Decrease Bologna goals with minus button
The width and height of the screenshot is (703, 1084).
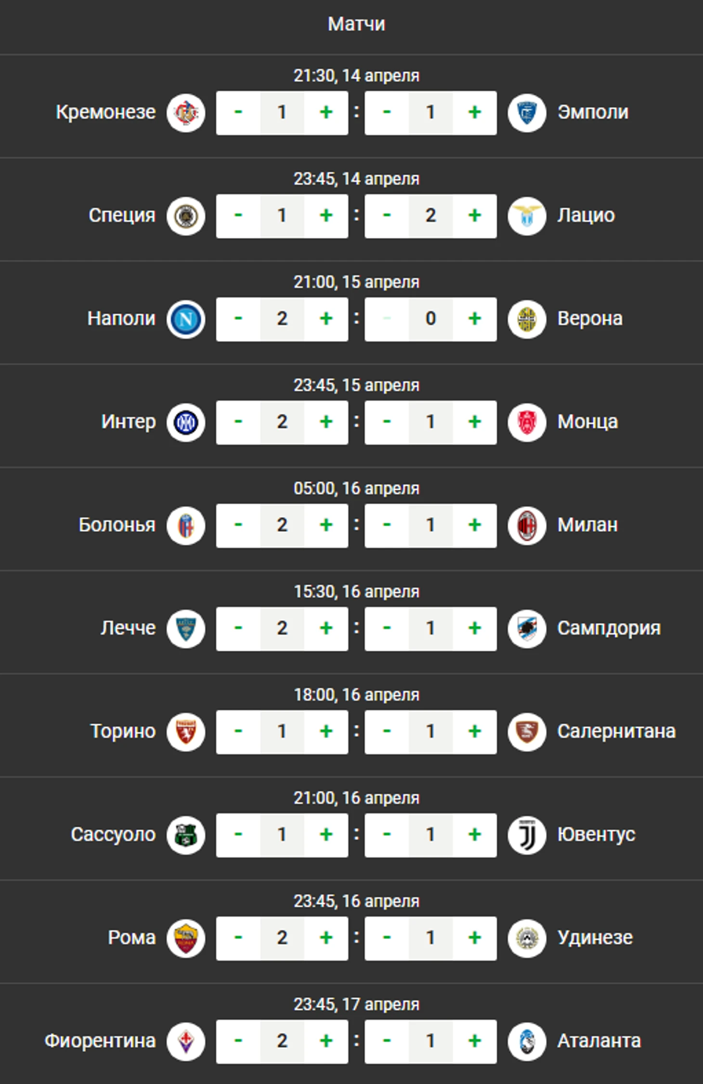click(x=238, y=525)
